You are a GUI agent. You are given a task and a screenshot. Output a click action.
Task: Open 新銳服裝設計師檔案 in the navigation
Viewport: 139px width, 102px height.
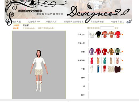[74, 22]
